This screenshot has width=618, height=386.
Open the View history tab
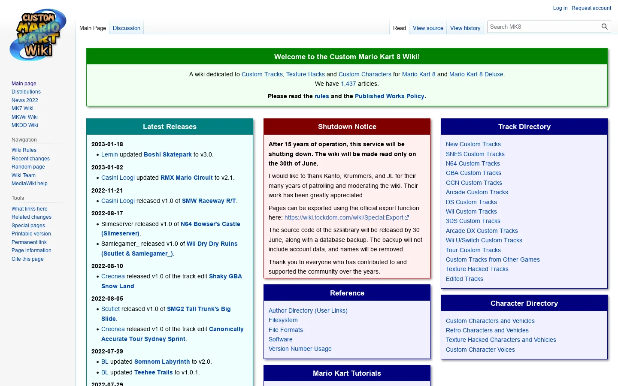[465, 28]
